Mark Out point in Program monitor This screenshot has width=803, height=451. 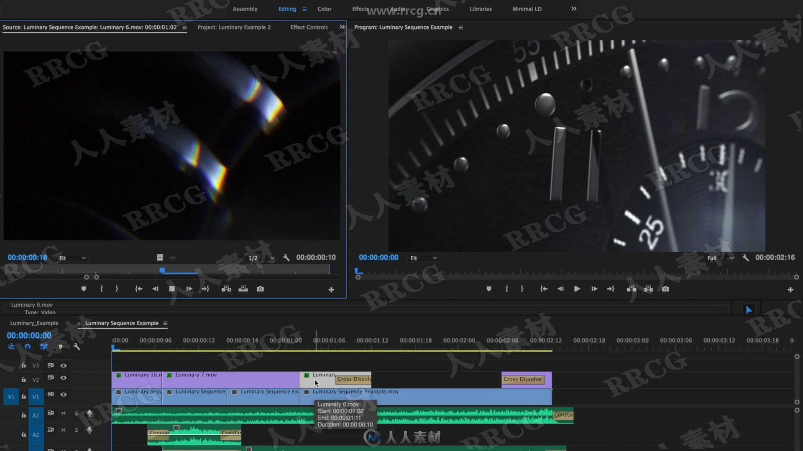(x=522, y=289)
